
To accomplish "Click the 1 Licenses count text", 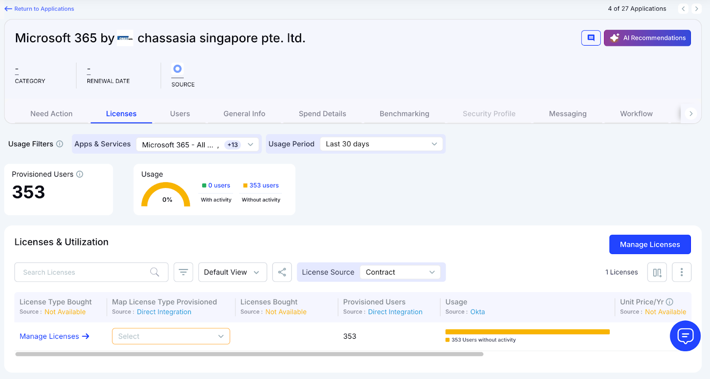I will [622, 272].
